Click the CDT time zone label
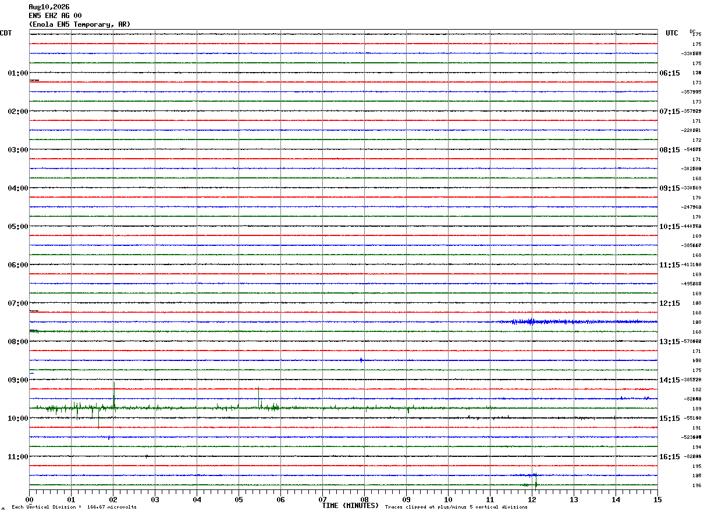The height and width of the screenshot is (515, 704). (x=6, y=33)
